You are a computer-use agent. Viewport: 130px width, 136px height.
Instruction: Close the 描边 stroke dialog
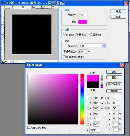126,4
